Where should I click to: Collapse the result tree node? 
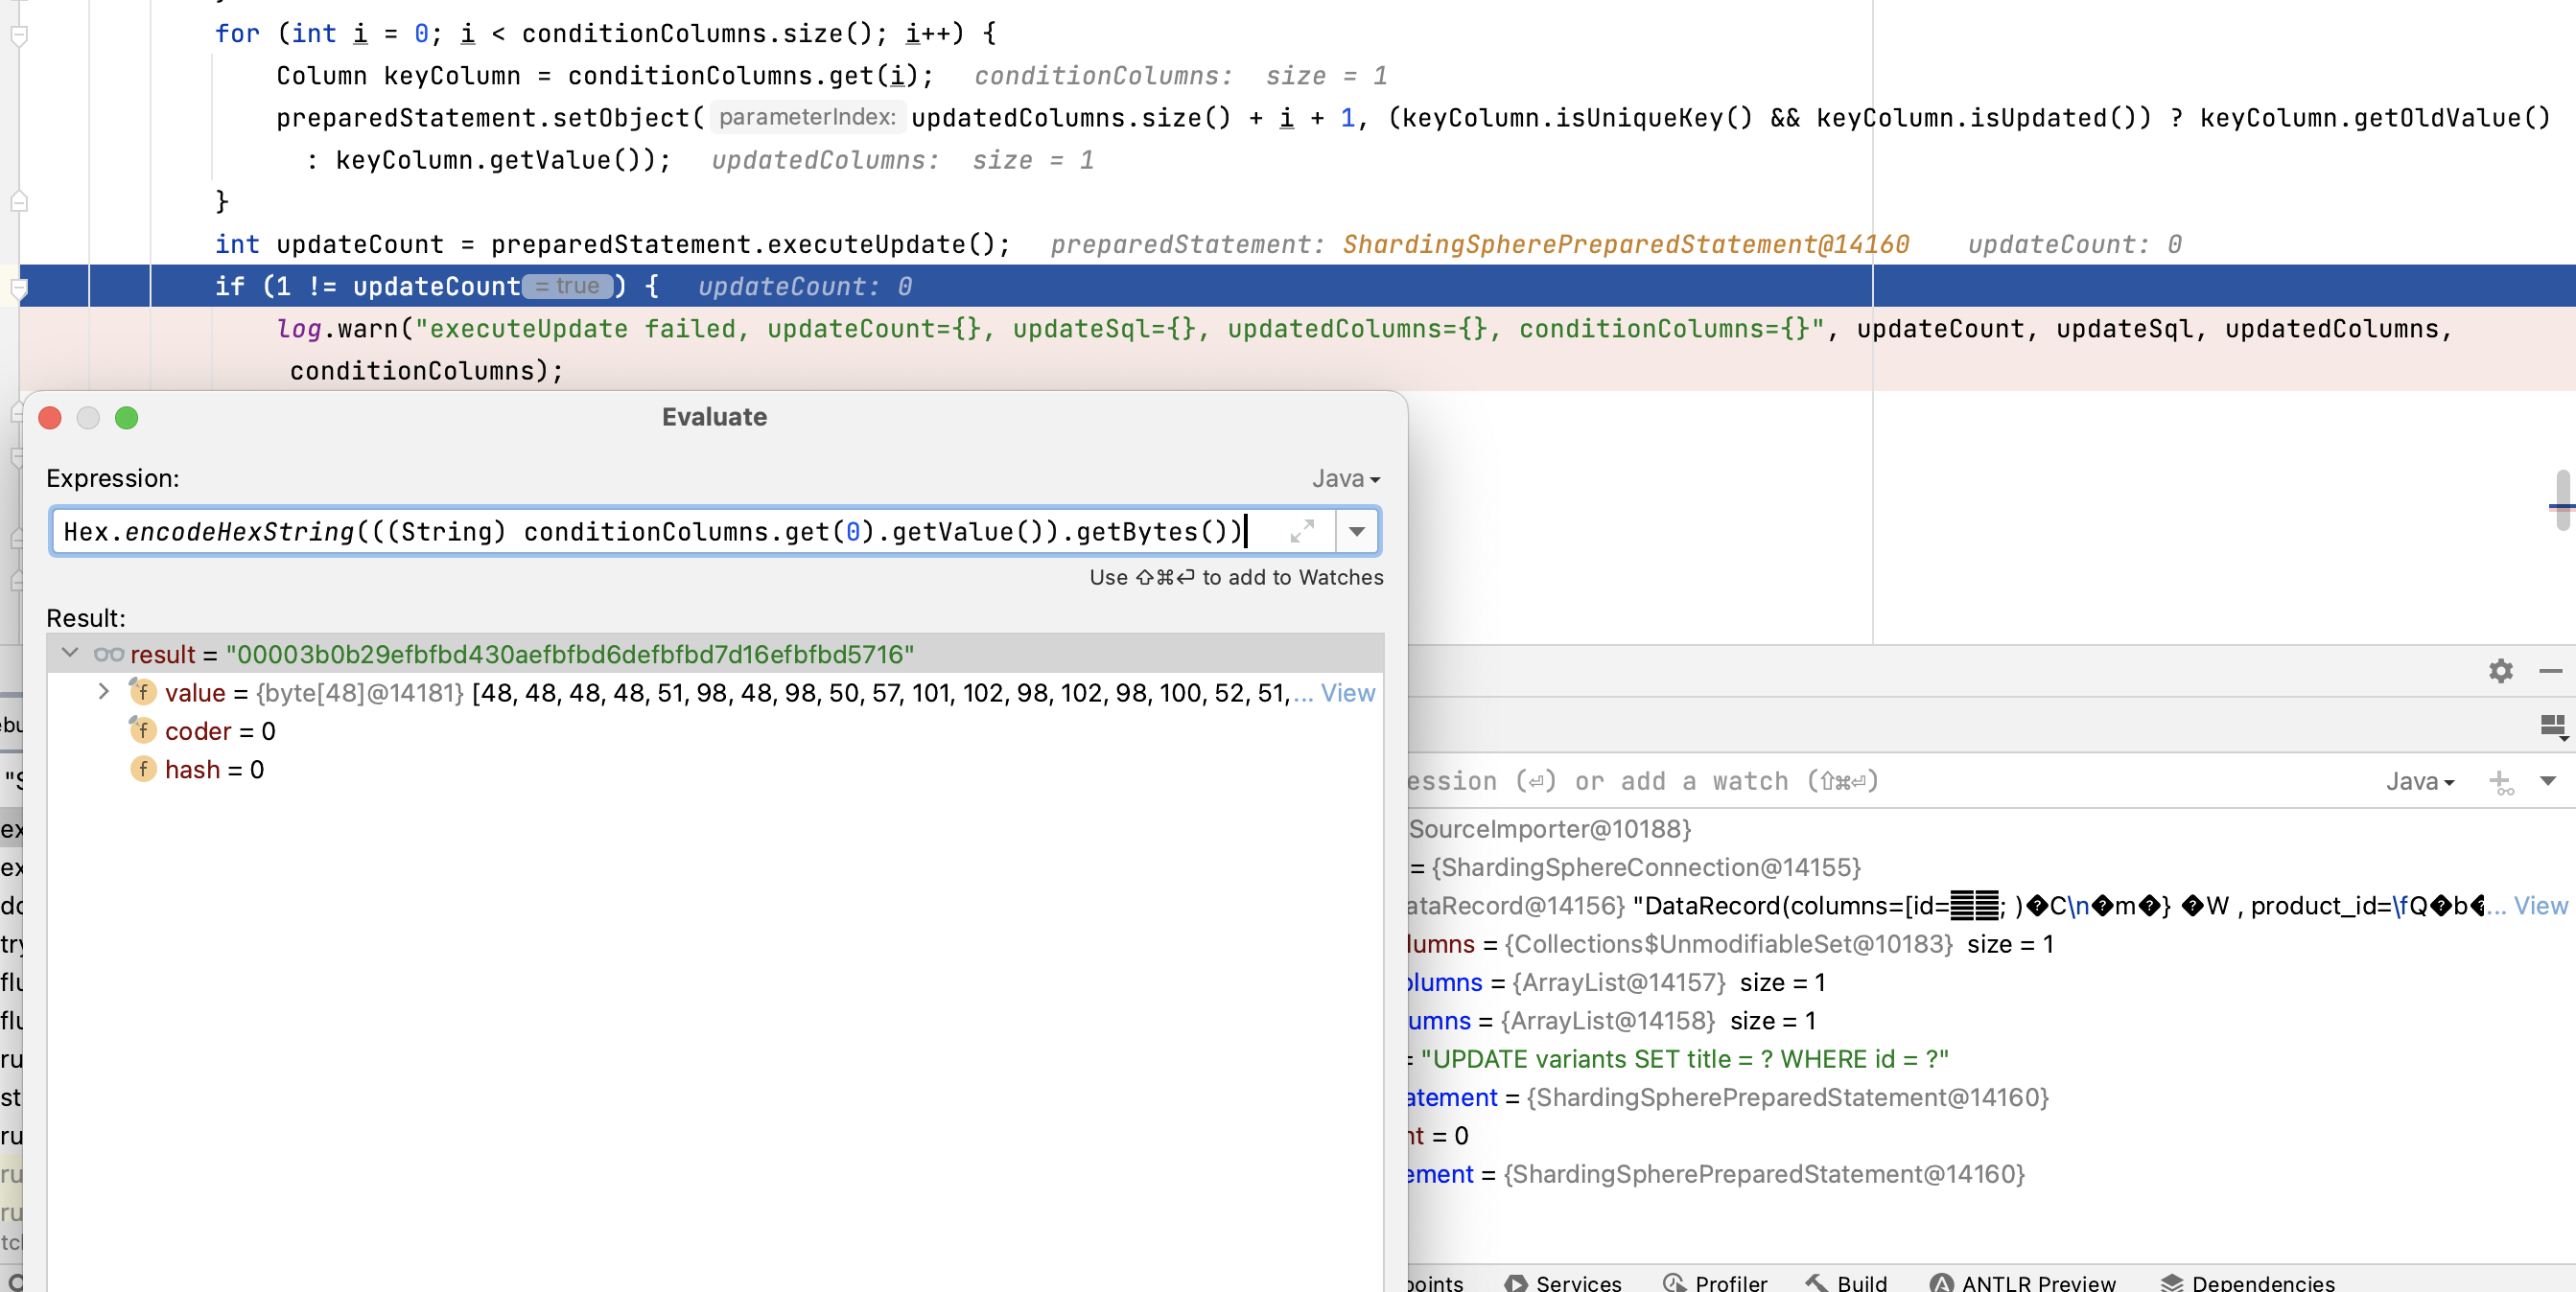click(70, 654)
